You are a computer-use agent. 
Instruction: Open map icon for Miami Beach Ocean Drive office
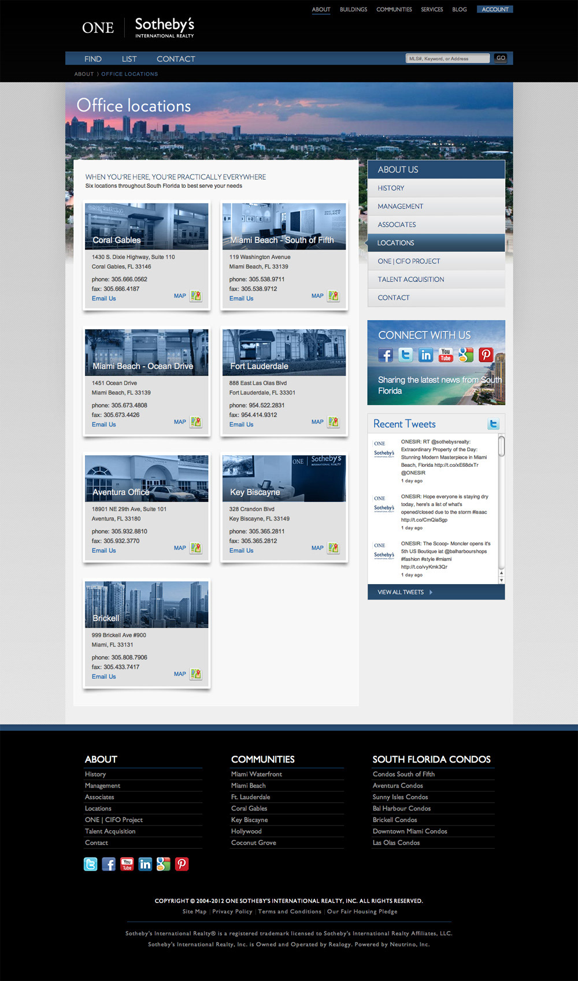tap(196, 422)
